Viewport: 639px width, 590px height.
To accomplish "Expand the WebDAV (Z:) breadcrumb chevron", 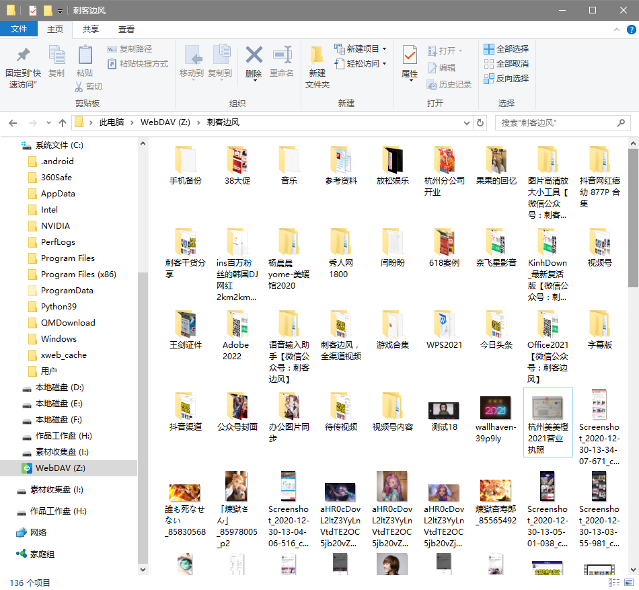I will pos(198,122).
